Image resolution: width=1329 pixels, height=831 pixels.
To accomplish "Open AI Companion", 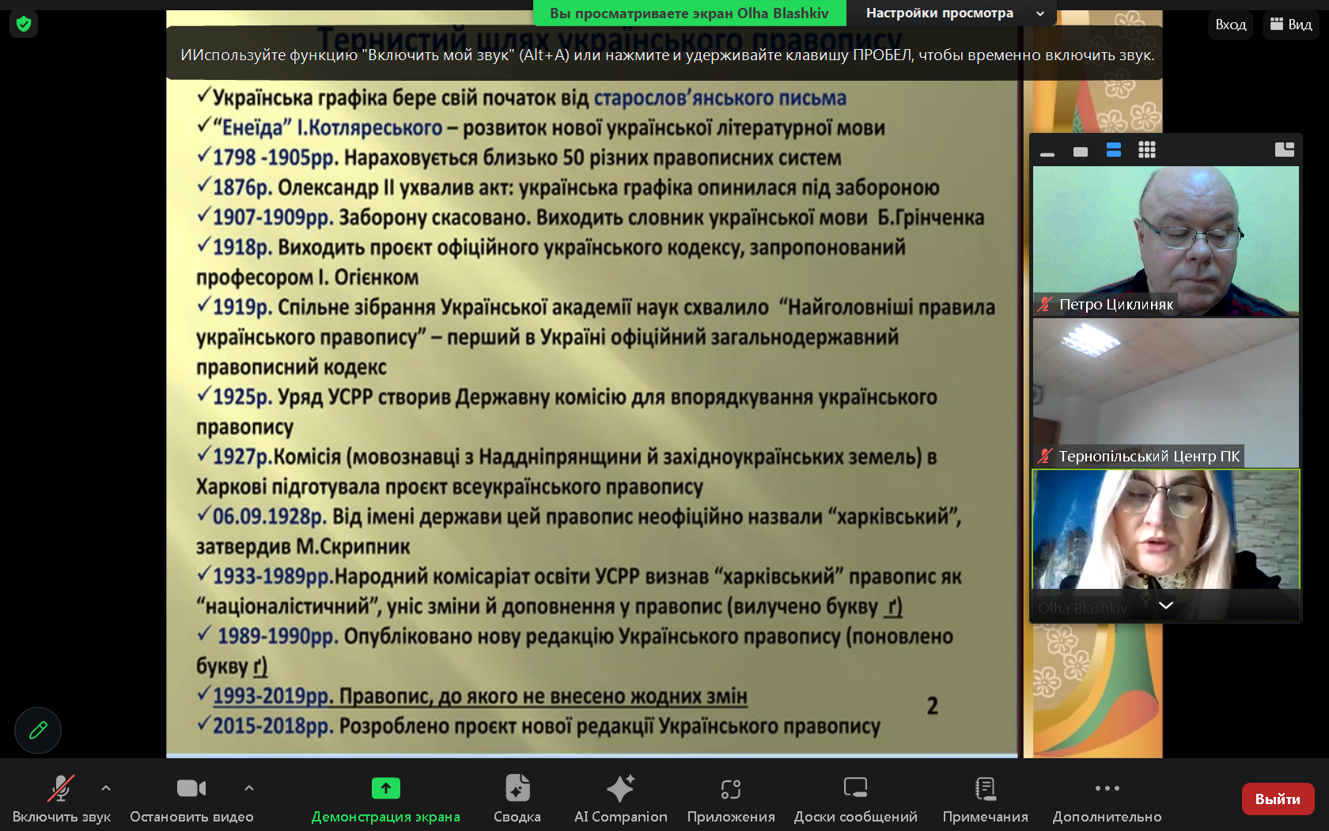I will [621, 799].
